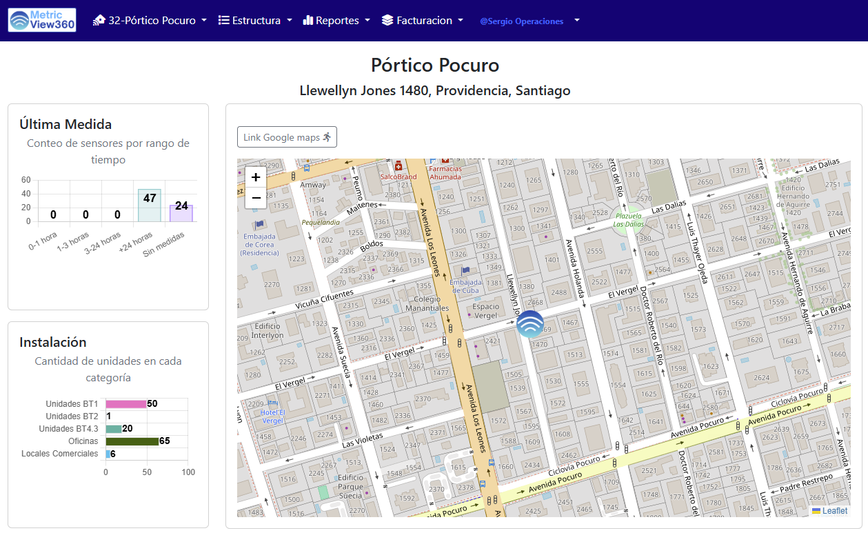Click the Sin medidas bar showing 24
The image size is (868, 533).
point(181,213)
